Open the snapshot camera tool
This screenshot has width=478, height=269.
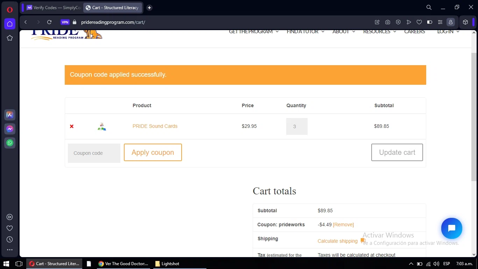coord(388,22)
